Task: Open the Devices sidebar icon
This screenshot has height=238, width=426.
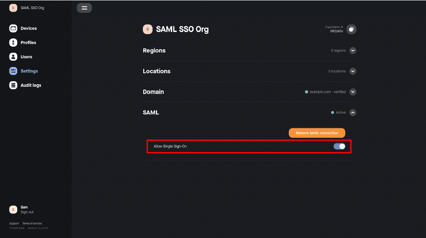Action: coord(13,28)
